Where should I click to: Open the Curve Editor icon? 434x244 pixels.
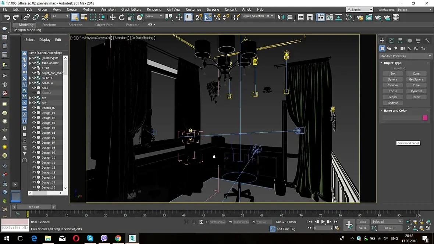pyautogui.click(x=330, y=17)
